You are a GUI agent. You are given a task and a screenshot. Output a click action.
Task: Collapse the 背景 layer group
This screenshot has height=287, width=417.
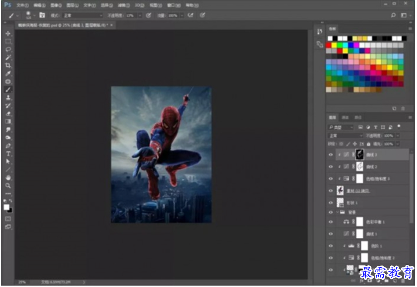(x=337, y=212)
